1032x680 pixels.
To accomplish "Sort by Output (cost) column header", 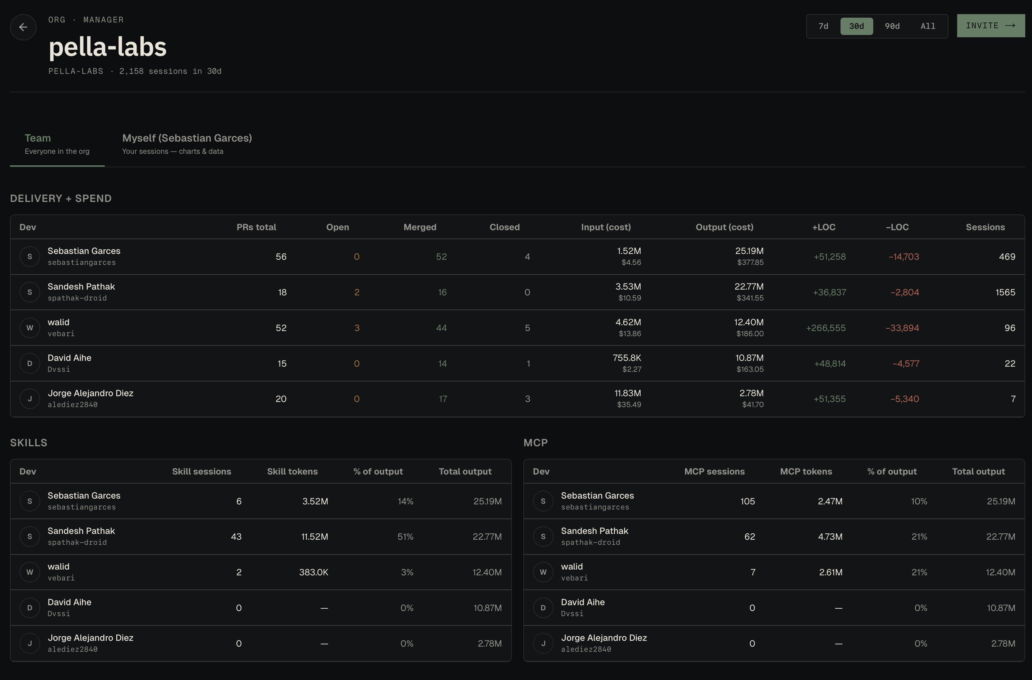I will point(724,227).
